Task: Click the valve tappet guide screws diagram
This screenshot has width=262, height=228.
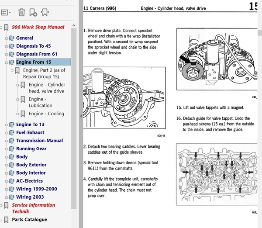Action: [x=217, y=174]
